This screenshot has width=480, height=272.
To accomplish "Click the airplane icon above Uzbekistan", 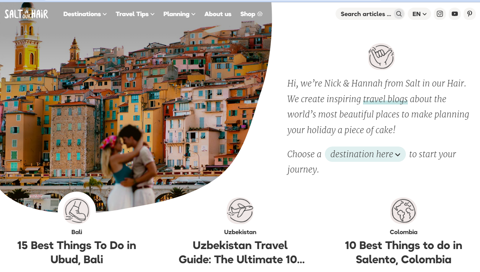I will [240, 211].
